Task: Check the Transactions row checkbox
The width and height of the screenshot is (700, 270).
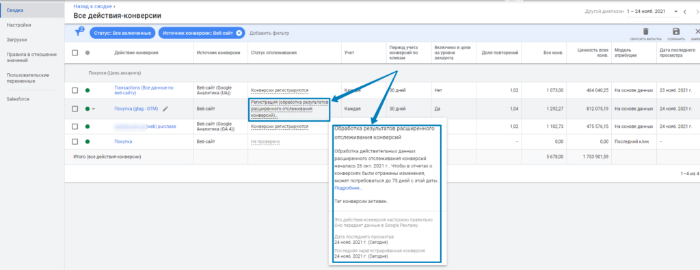Action: tap(75, 91)
